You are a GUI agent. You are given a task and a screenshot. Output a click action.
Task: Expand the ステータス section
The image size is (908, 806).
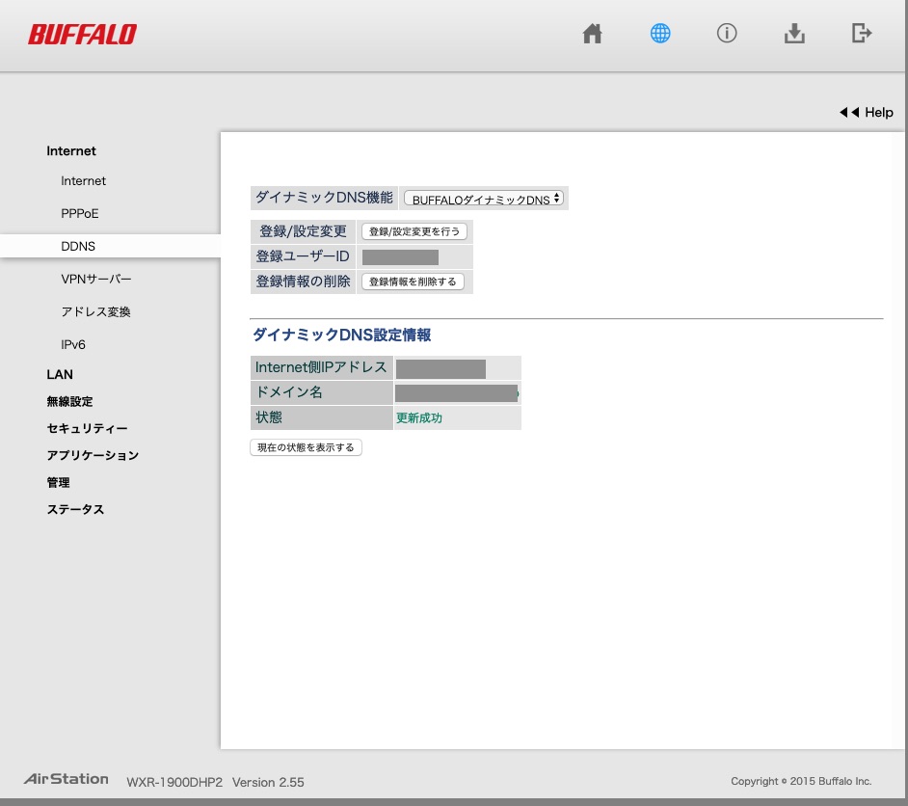(75, 510)
